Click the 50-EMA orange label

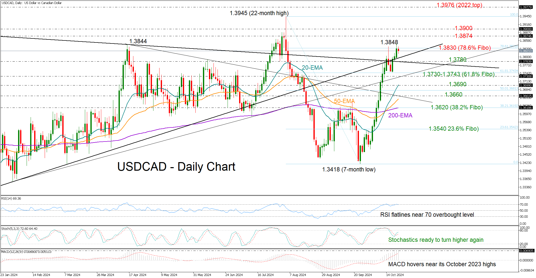(x=344, y=101)
